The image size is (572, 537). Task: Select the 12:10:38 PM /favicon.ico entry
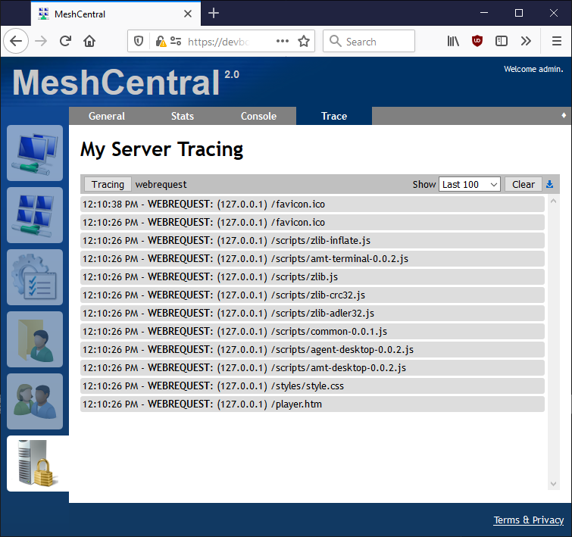(x=312, y=204)
